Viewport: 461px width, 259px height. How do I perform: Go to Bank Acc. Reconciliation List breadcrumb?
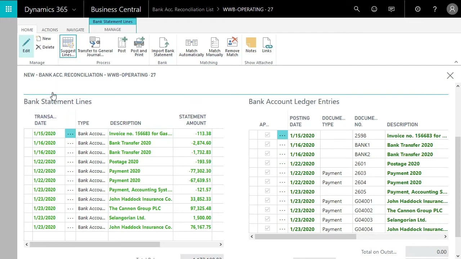183,9
